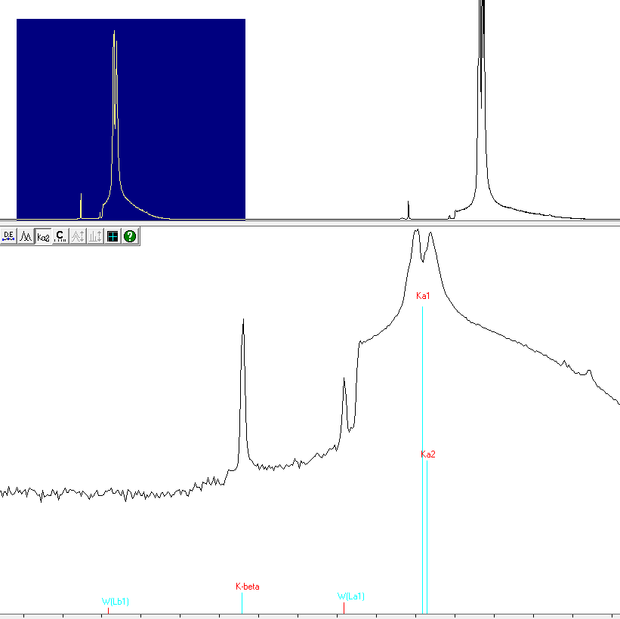
Task: Click the blue zoom window in overview pane
Action: coord(131,119)
